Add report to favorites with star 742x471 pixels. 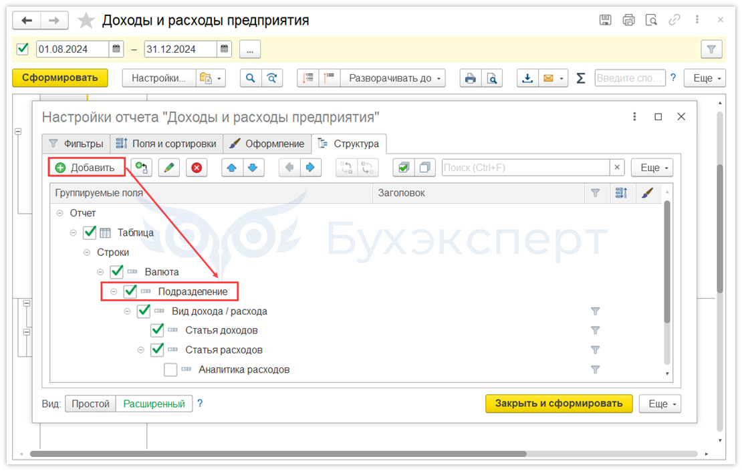pyautogui.click(x=86, y=20)
